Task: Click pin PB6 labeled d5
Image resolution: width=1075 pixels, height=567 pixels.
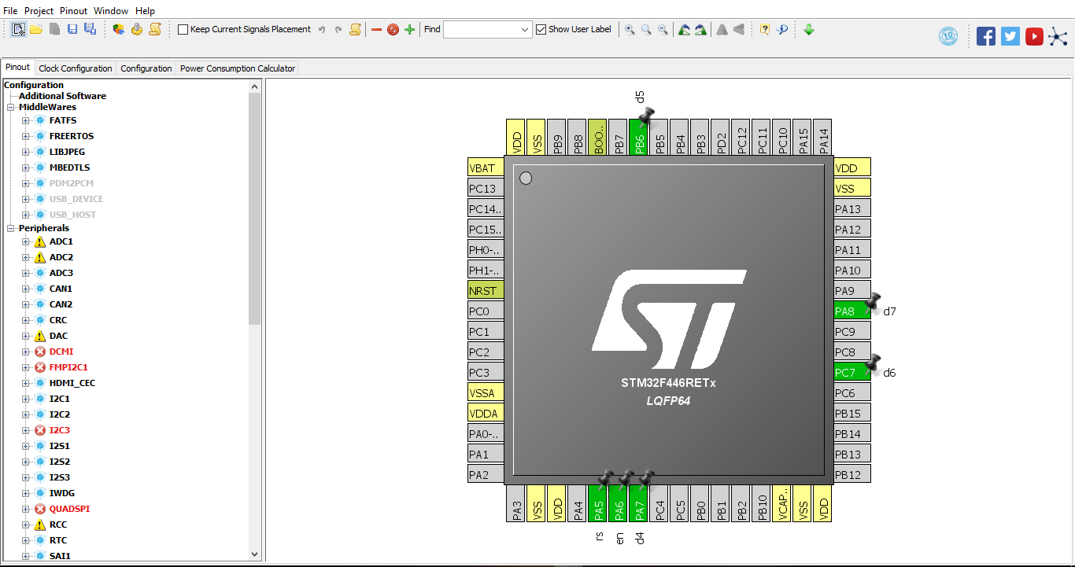Action: click(x=638, y=137)
